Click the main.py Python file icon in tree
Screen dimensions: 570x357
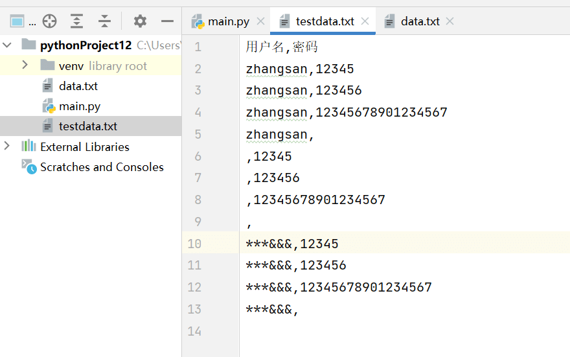pos(48,106)
